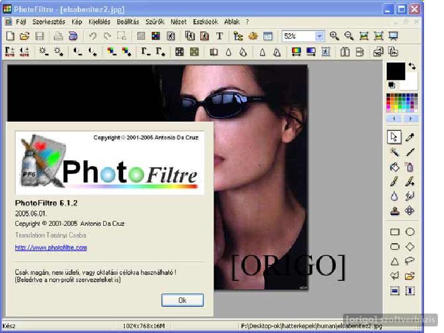Select the Pipette eyedropper tool
The image size is (444, 333).
(410, 137)
